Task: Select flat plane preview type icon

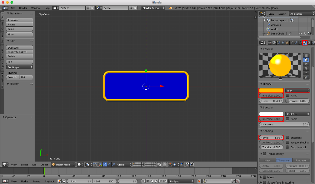Action: pos(306,55)
